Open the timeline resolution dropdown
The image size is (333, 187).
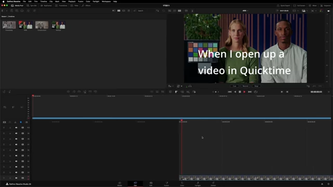(295, 10)
